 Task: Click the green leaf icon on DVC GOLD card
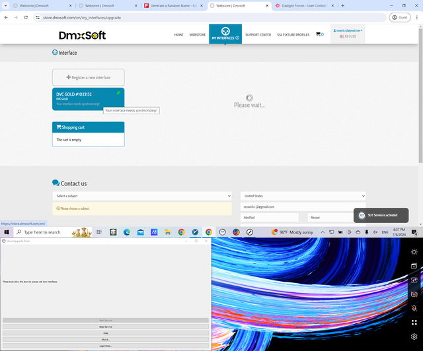click(x=118, y=93)
